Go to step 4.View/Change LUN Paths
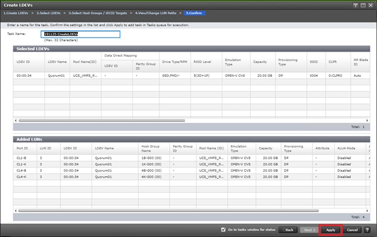377x237 pixels. click(155, 13)
